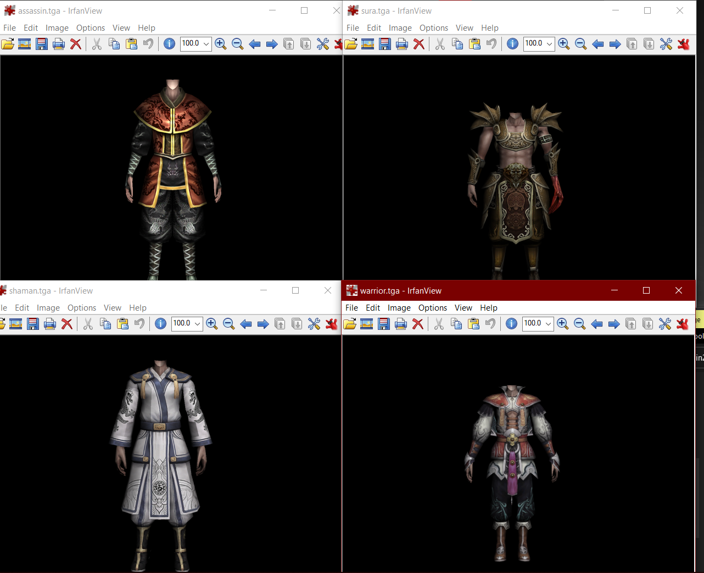Cut scissors in warrior.tga toolbar
Screen dimensions: 704x573
click(x=439, y=324)
